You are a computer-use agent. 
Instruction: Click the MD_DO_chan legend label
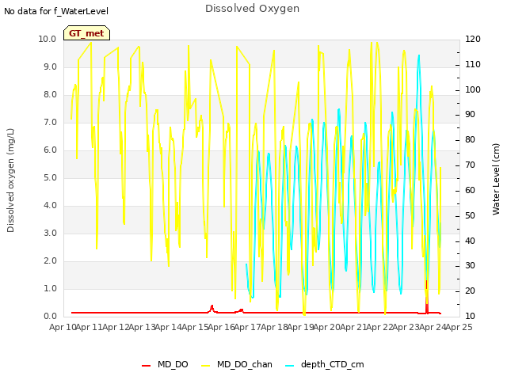pos(245,364)
